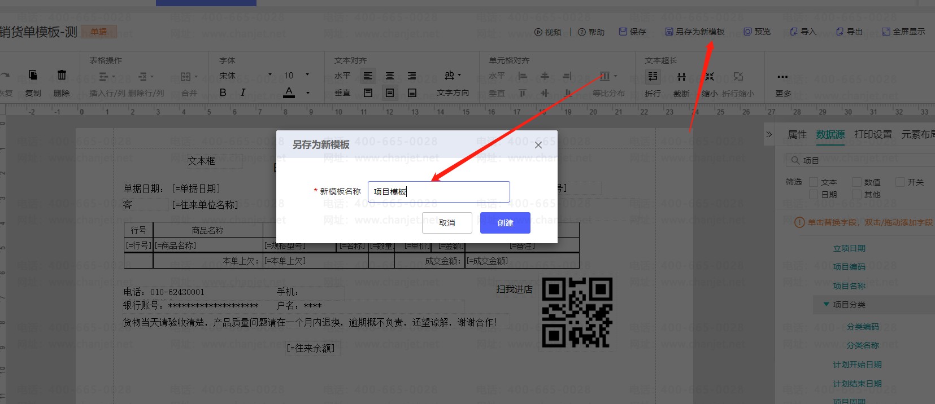
Task: Align text vertically middle
Action: coord(390,93)
